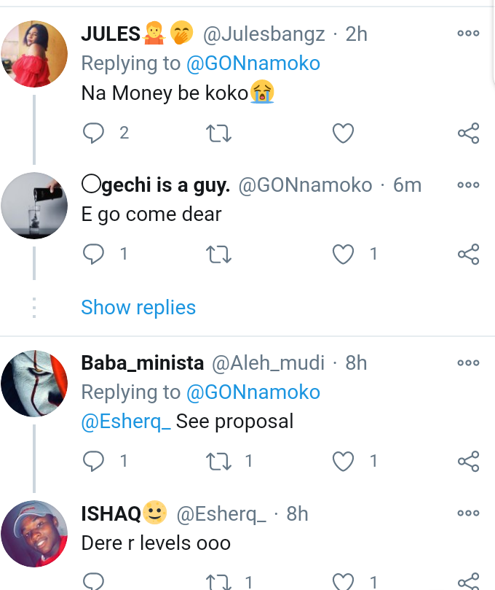This screenshot has height=590, width=495.
Task: Like Baba_minista's 'See proposal' tweet
Action: (x=343, y=461)
